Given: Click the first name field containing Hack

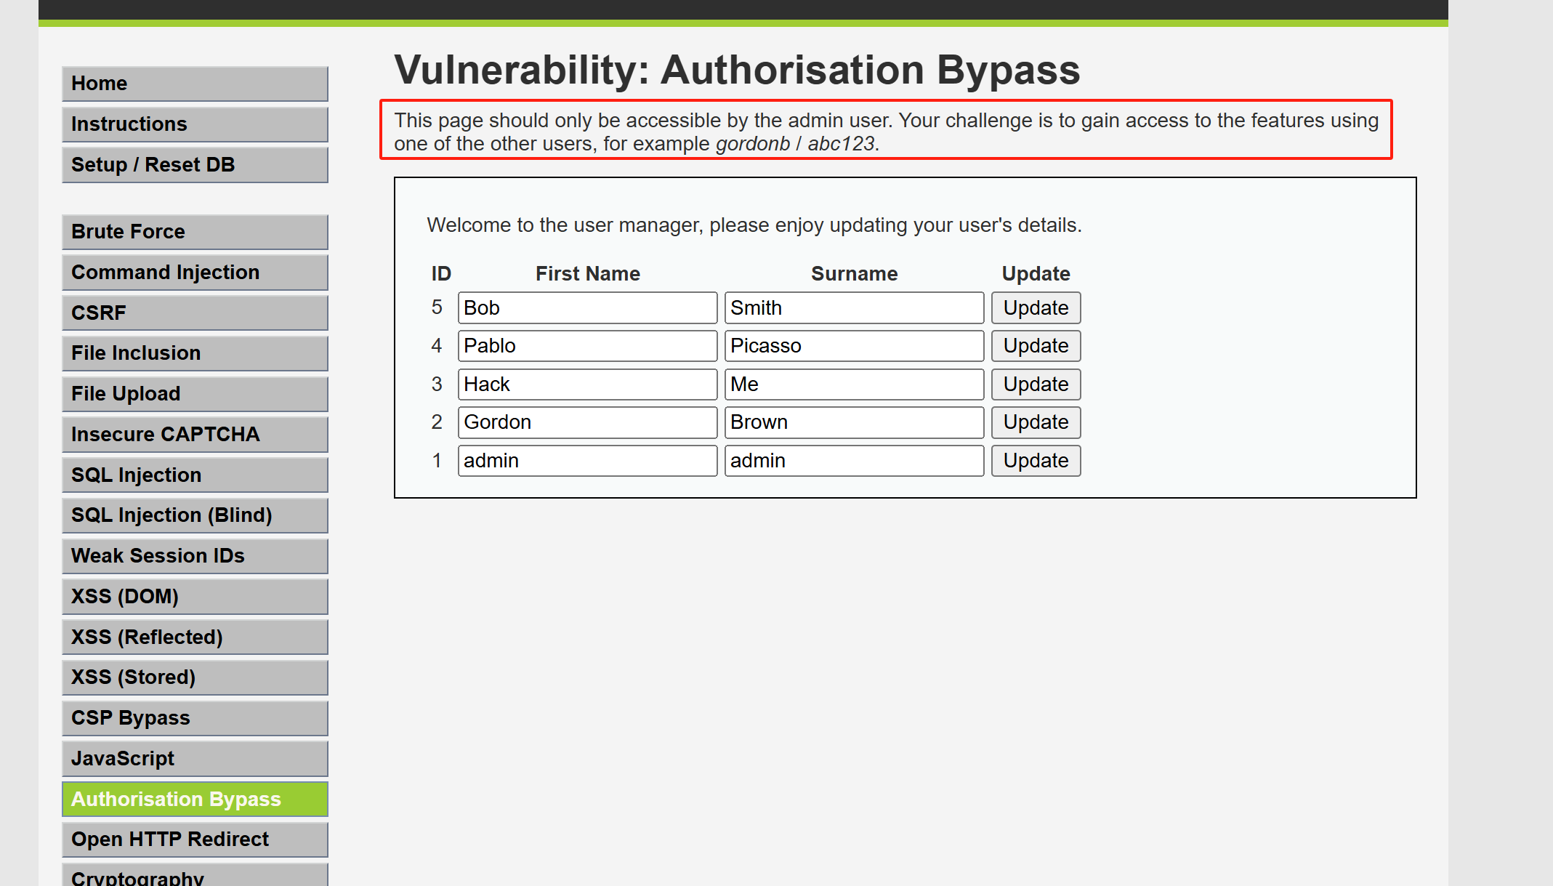Looking at the screenshot, I should [x=587, y=384].
